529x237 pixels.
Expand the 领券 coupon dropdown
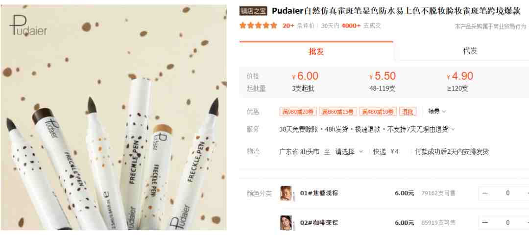pos(437,111)
